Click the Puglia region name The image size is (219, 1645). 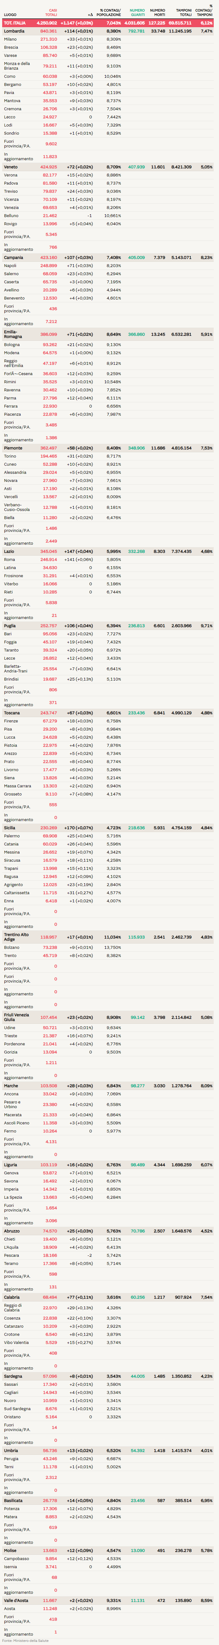[x=10, y=626]
